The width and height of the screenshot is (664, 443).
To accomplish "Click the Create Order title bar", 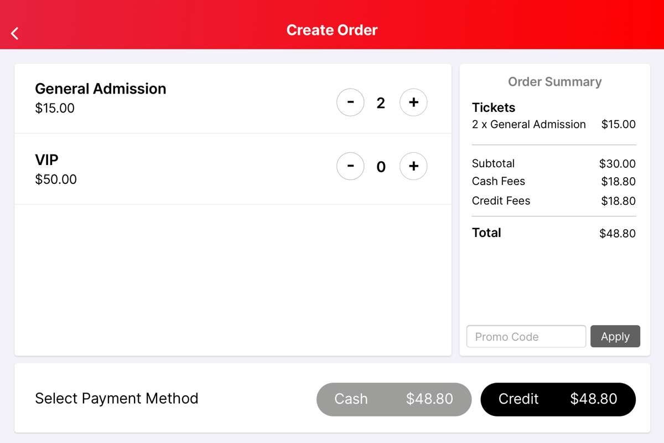I will 331,30.
